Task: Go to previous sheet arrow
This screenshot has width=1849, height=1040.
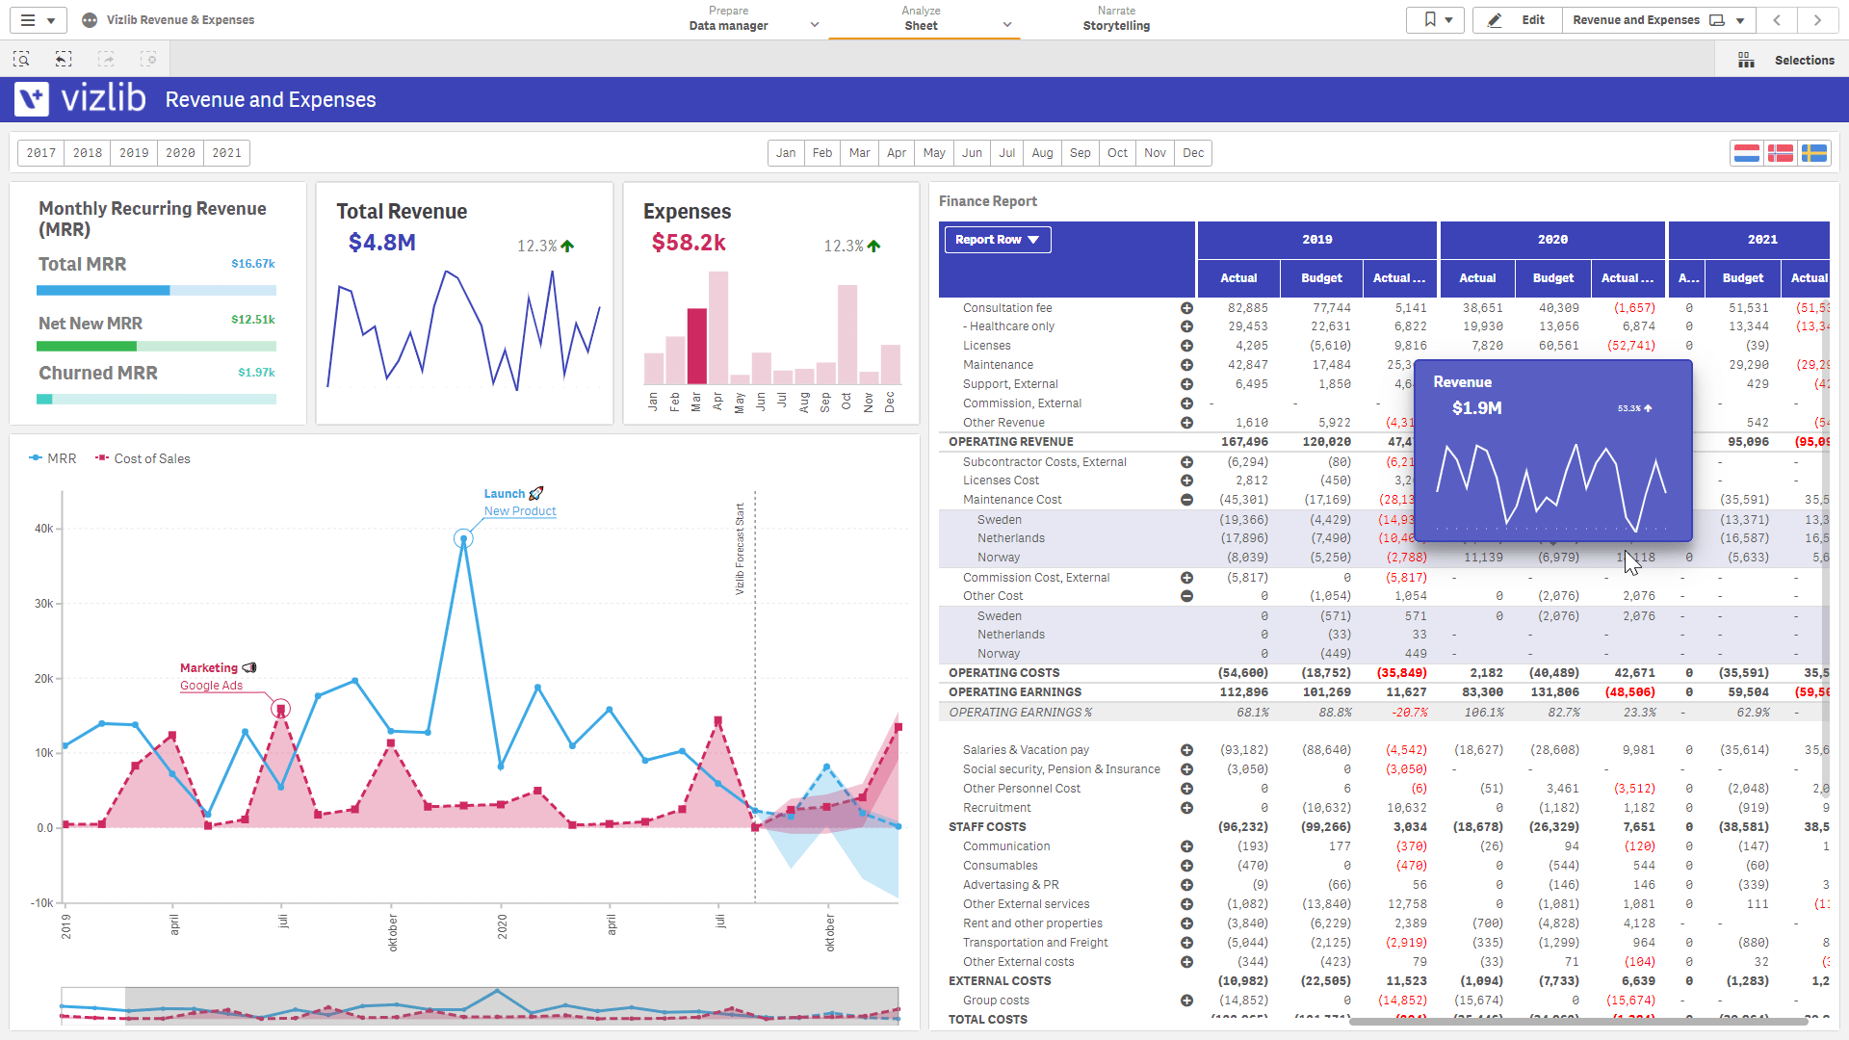Action: pos(1777,20)
